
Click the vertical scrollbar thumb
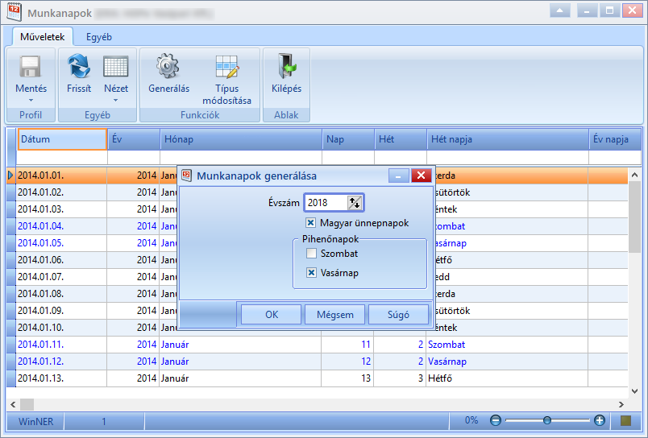pos(635,217)
